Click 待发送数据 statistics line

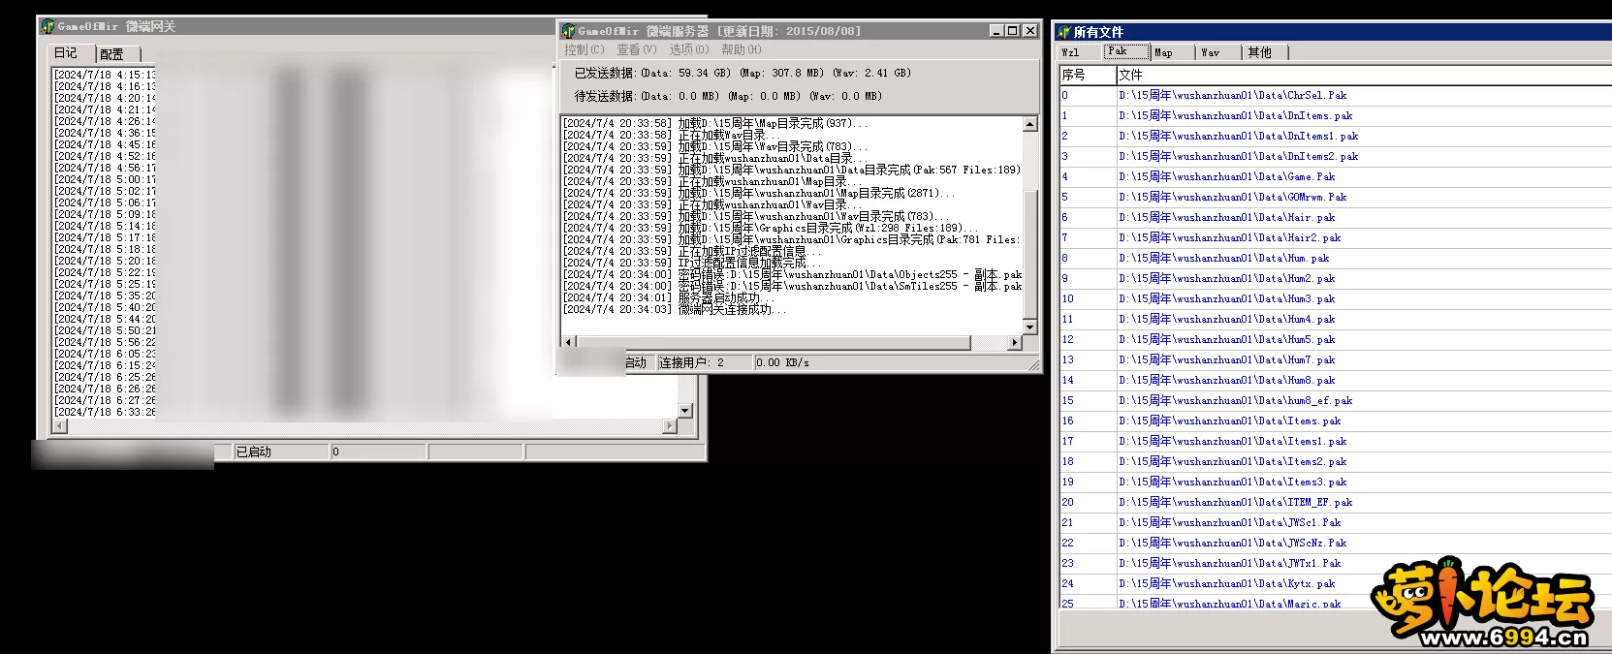coord(728,96)
